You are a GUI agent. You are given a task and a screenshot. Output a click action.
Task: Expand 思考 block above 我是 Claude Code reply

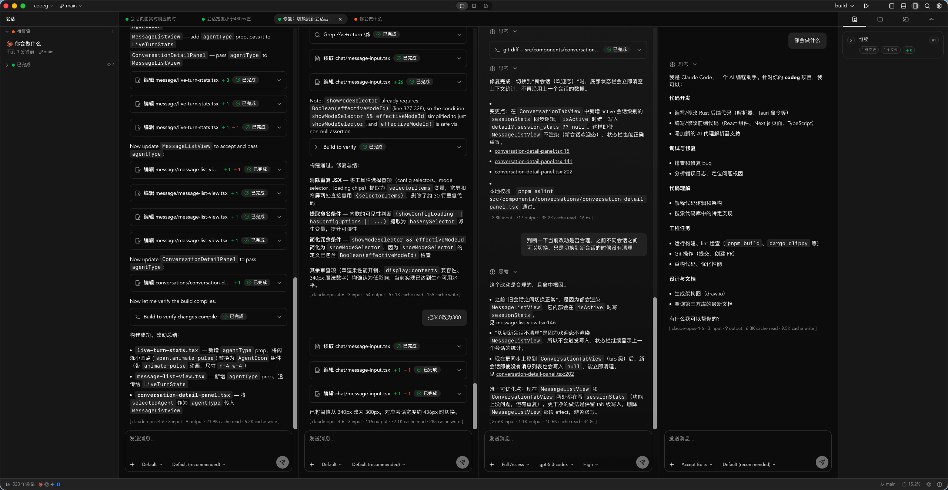coord(683,64)
